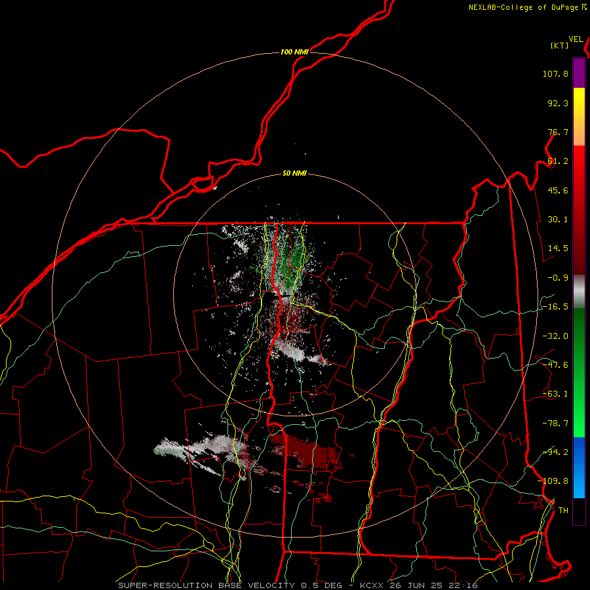
Task: Pick the blue segment of the color bar
Action: [579, 467]
